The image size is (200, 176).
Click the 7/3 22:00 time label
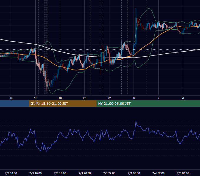[x=109, y=173]
